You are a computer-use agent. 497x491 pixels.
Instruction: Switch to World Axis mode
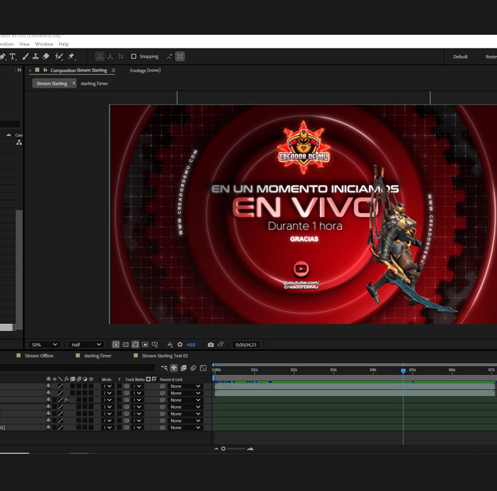[x=110, y=57]
